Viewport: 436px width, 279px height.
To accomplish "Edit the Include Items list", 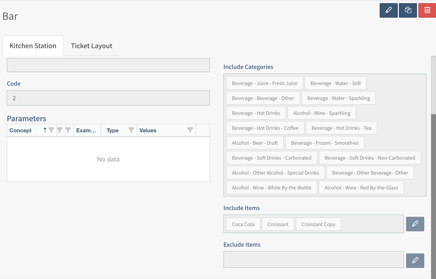I will coord(415,224).
